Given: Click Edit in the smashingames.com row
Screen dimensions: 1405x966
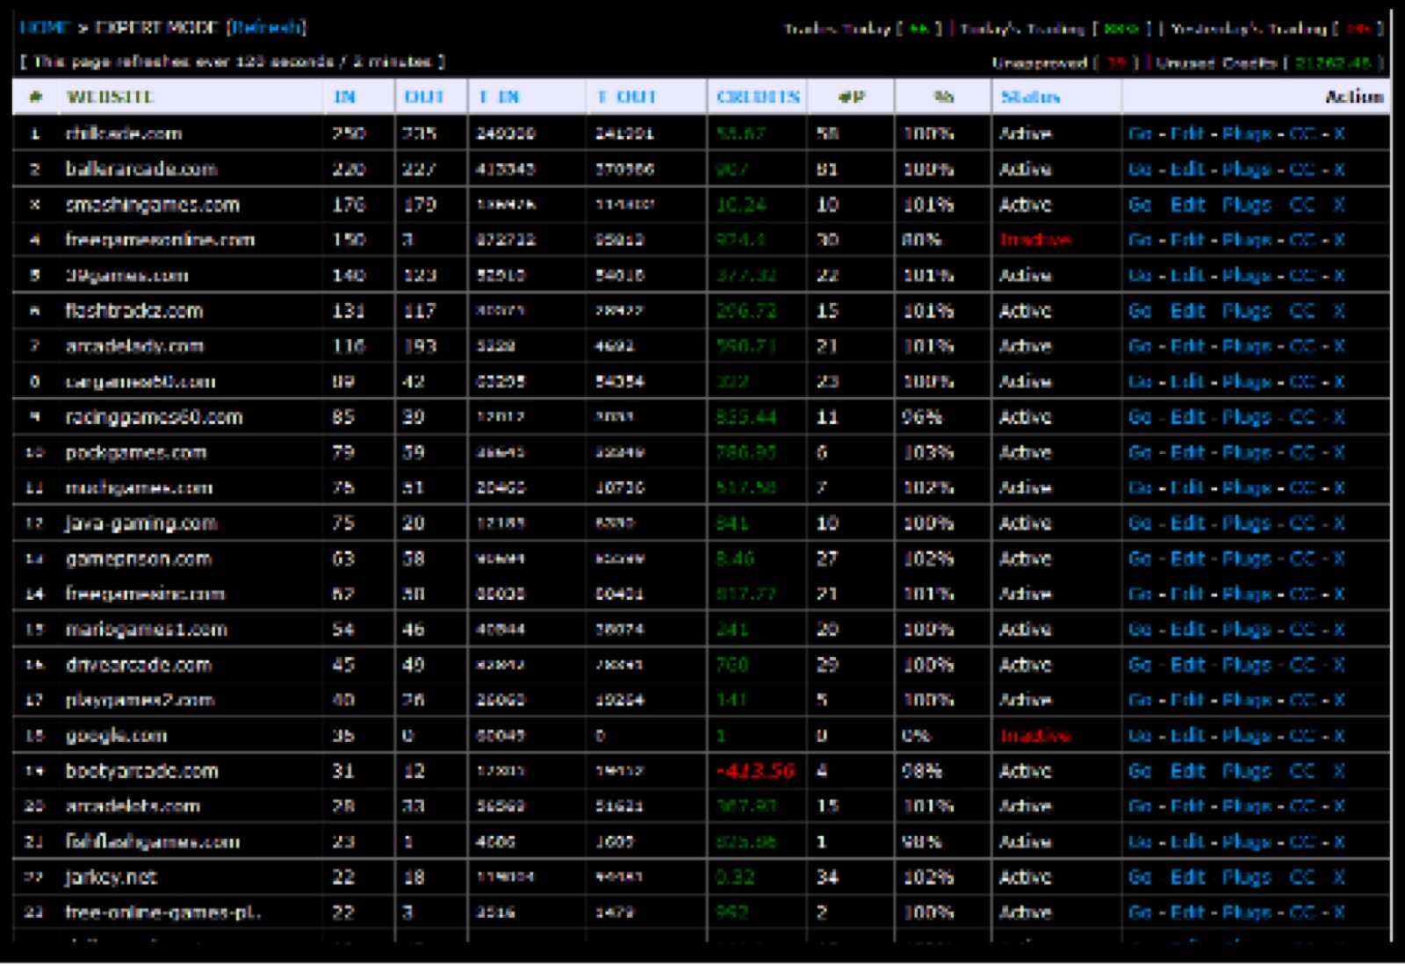Looking at the screenshot, I should (x=1187, y=205).
